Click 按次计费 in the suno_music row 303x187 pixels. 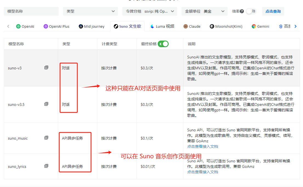pyautogui.click(x=109, y=138)
